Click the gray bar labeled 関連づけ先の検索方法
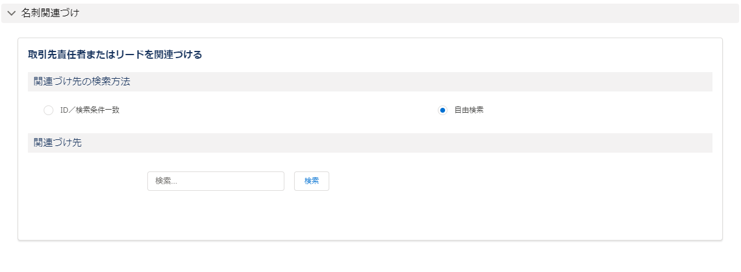The height and width of the screenshot is (272, 741). pos(370,82)
